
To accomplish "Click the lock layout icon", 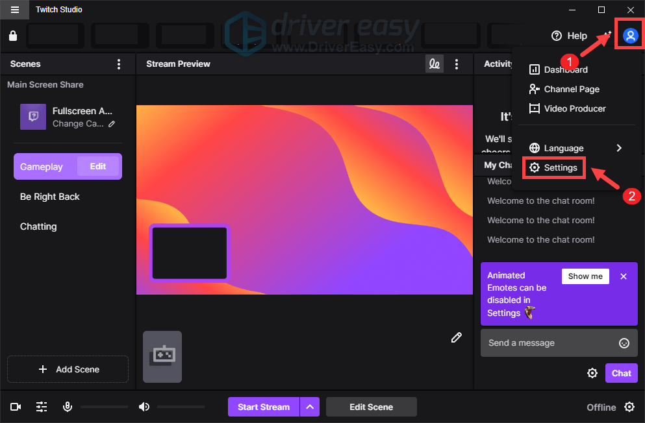I will point(13,36).
